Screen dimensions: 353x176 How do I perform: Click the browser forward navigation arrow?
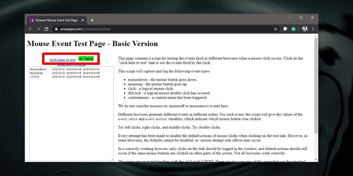click(x=38, y=29)
